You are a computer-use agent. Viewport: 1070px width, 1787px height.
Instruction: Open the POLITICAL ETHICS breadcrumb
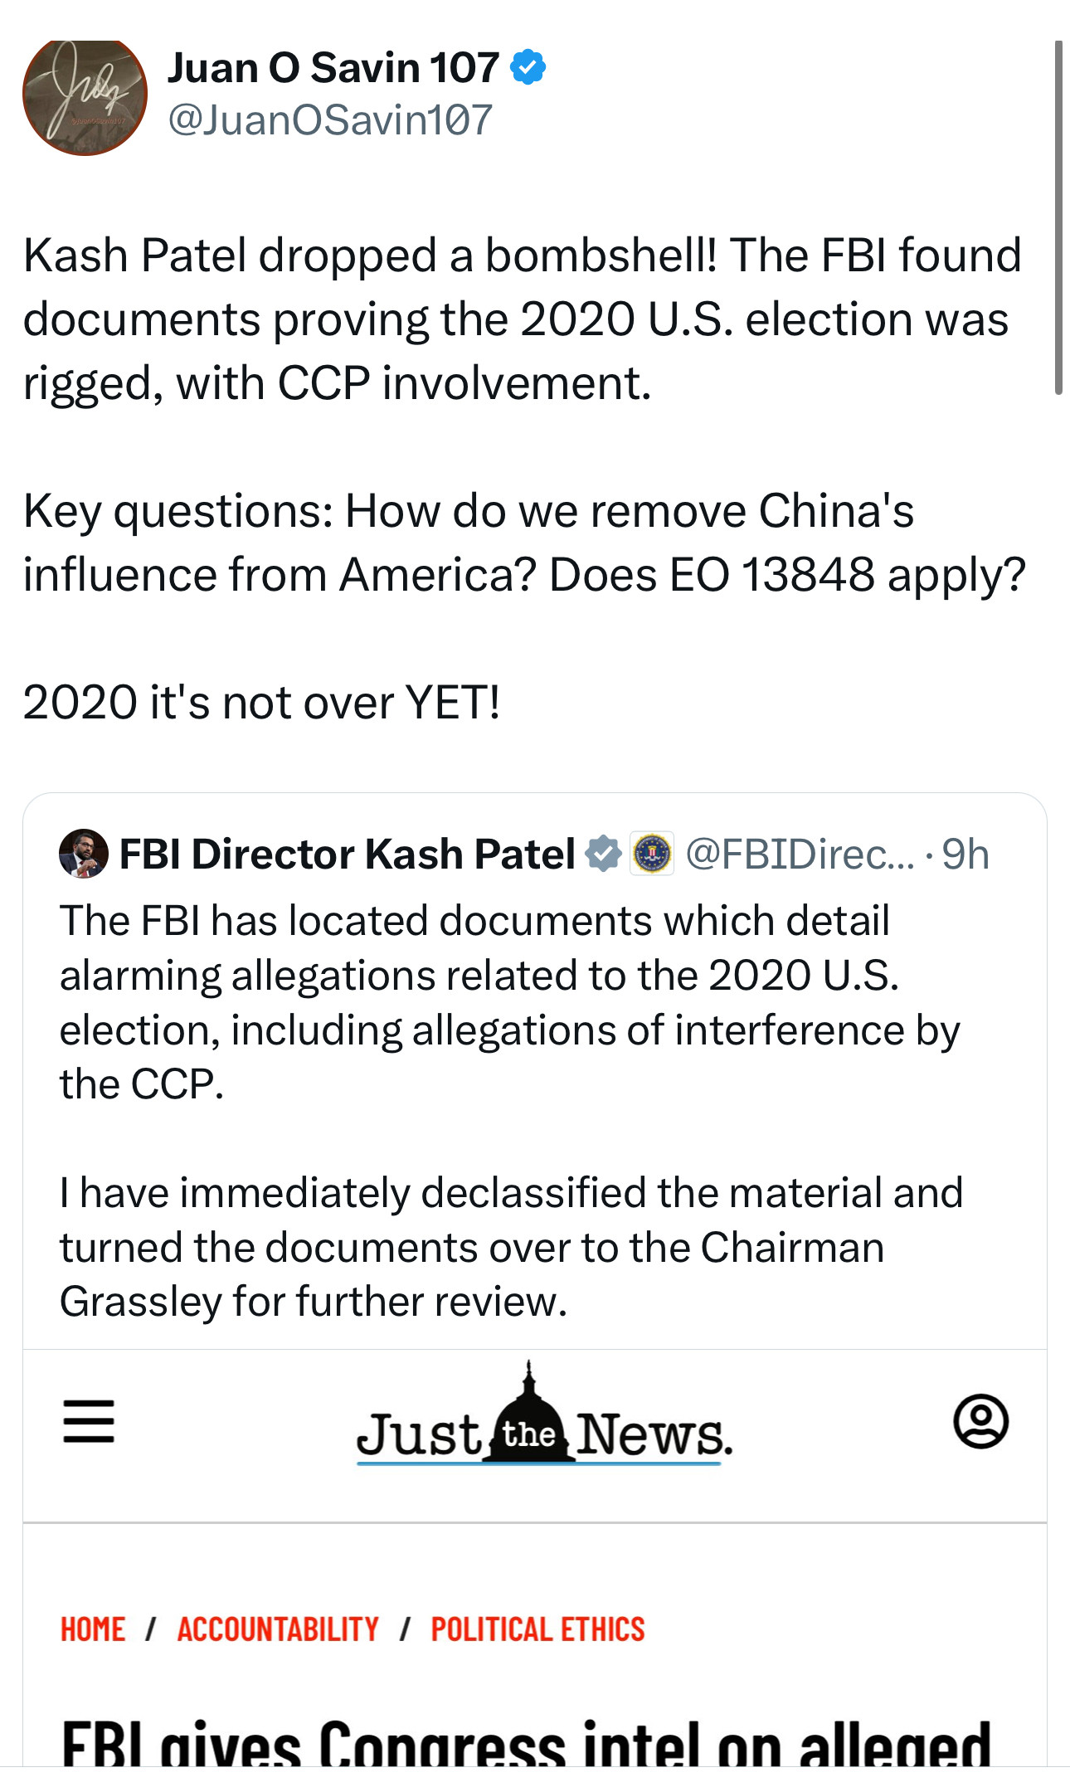[x=537, y=1629]
